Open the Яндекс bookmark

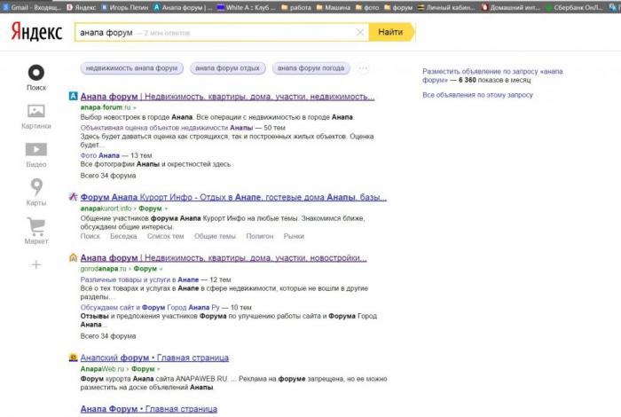(82, 7)
